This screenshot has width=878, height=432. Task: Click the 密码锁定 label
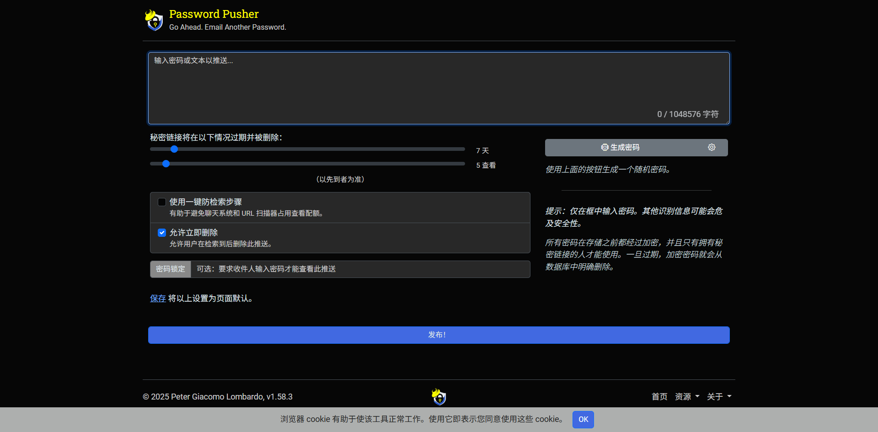[171, 269]
